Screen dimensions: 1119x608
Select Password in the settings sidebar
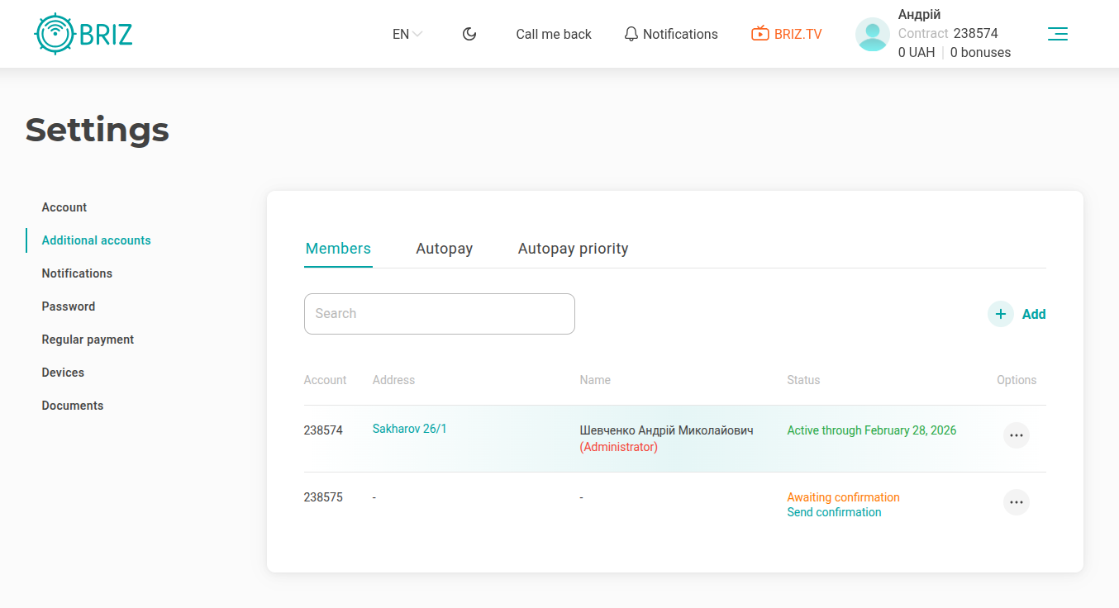click(x=69, y=306)
